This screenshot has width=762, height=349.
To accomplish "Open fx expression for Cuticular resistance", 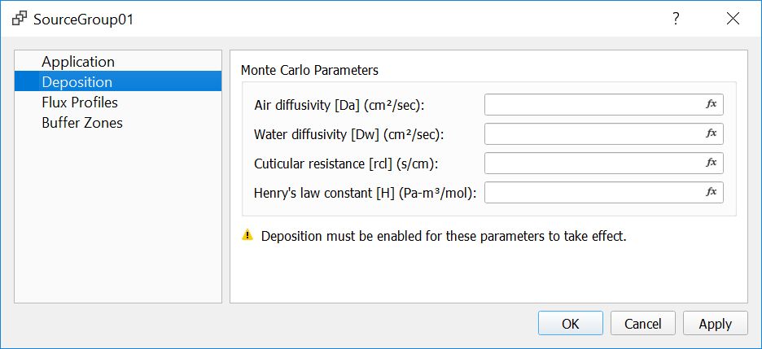I will (x=711, y=163).
